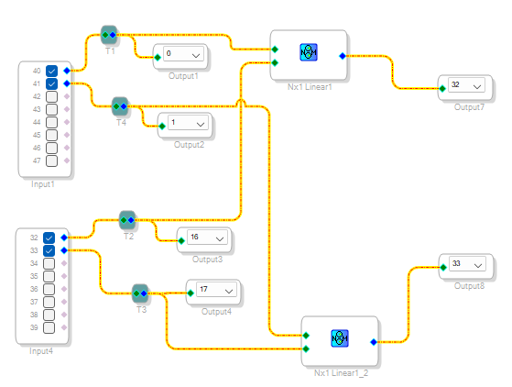
Task: Select the Input1 block label
Action: (x=43, y=184)
